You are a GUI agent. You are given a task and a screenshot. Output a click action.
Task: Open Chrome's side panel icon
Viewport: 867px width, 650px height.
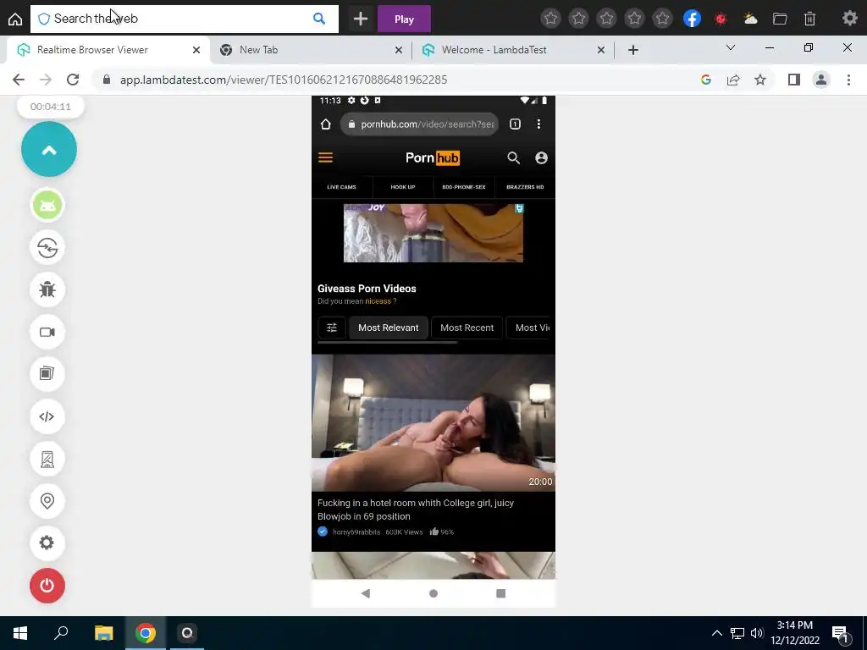(794, 80)
